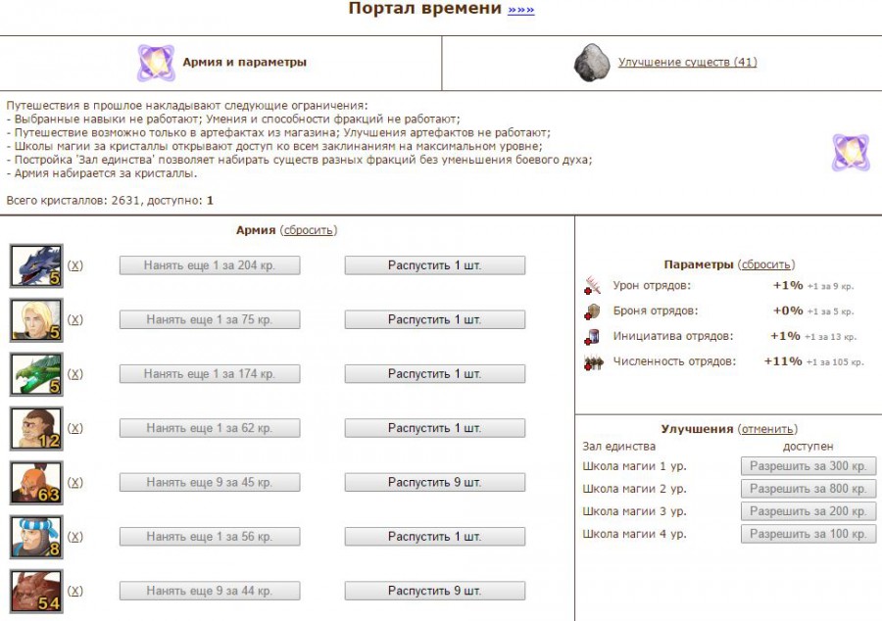Screen dimensions: 882x621
Task: Open the Улучшение существ (41) tab
Action: pos(687,62)
